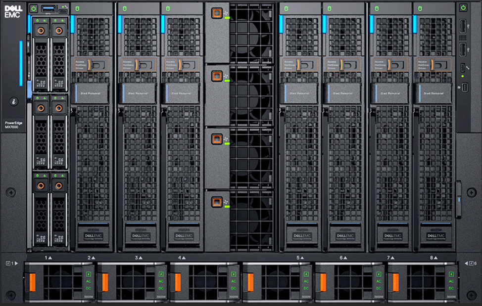Click the AC DC status indicator on the leftmost power supply
Image resolution: width=482 pixels, height=306 pixels.
[89, 281]
